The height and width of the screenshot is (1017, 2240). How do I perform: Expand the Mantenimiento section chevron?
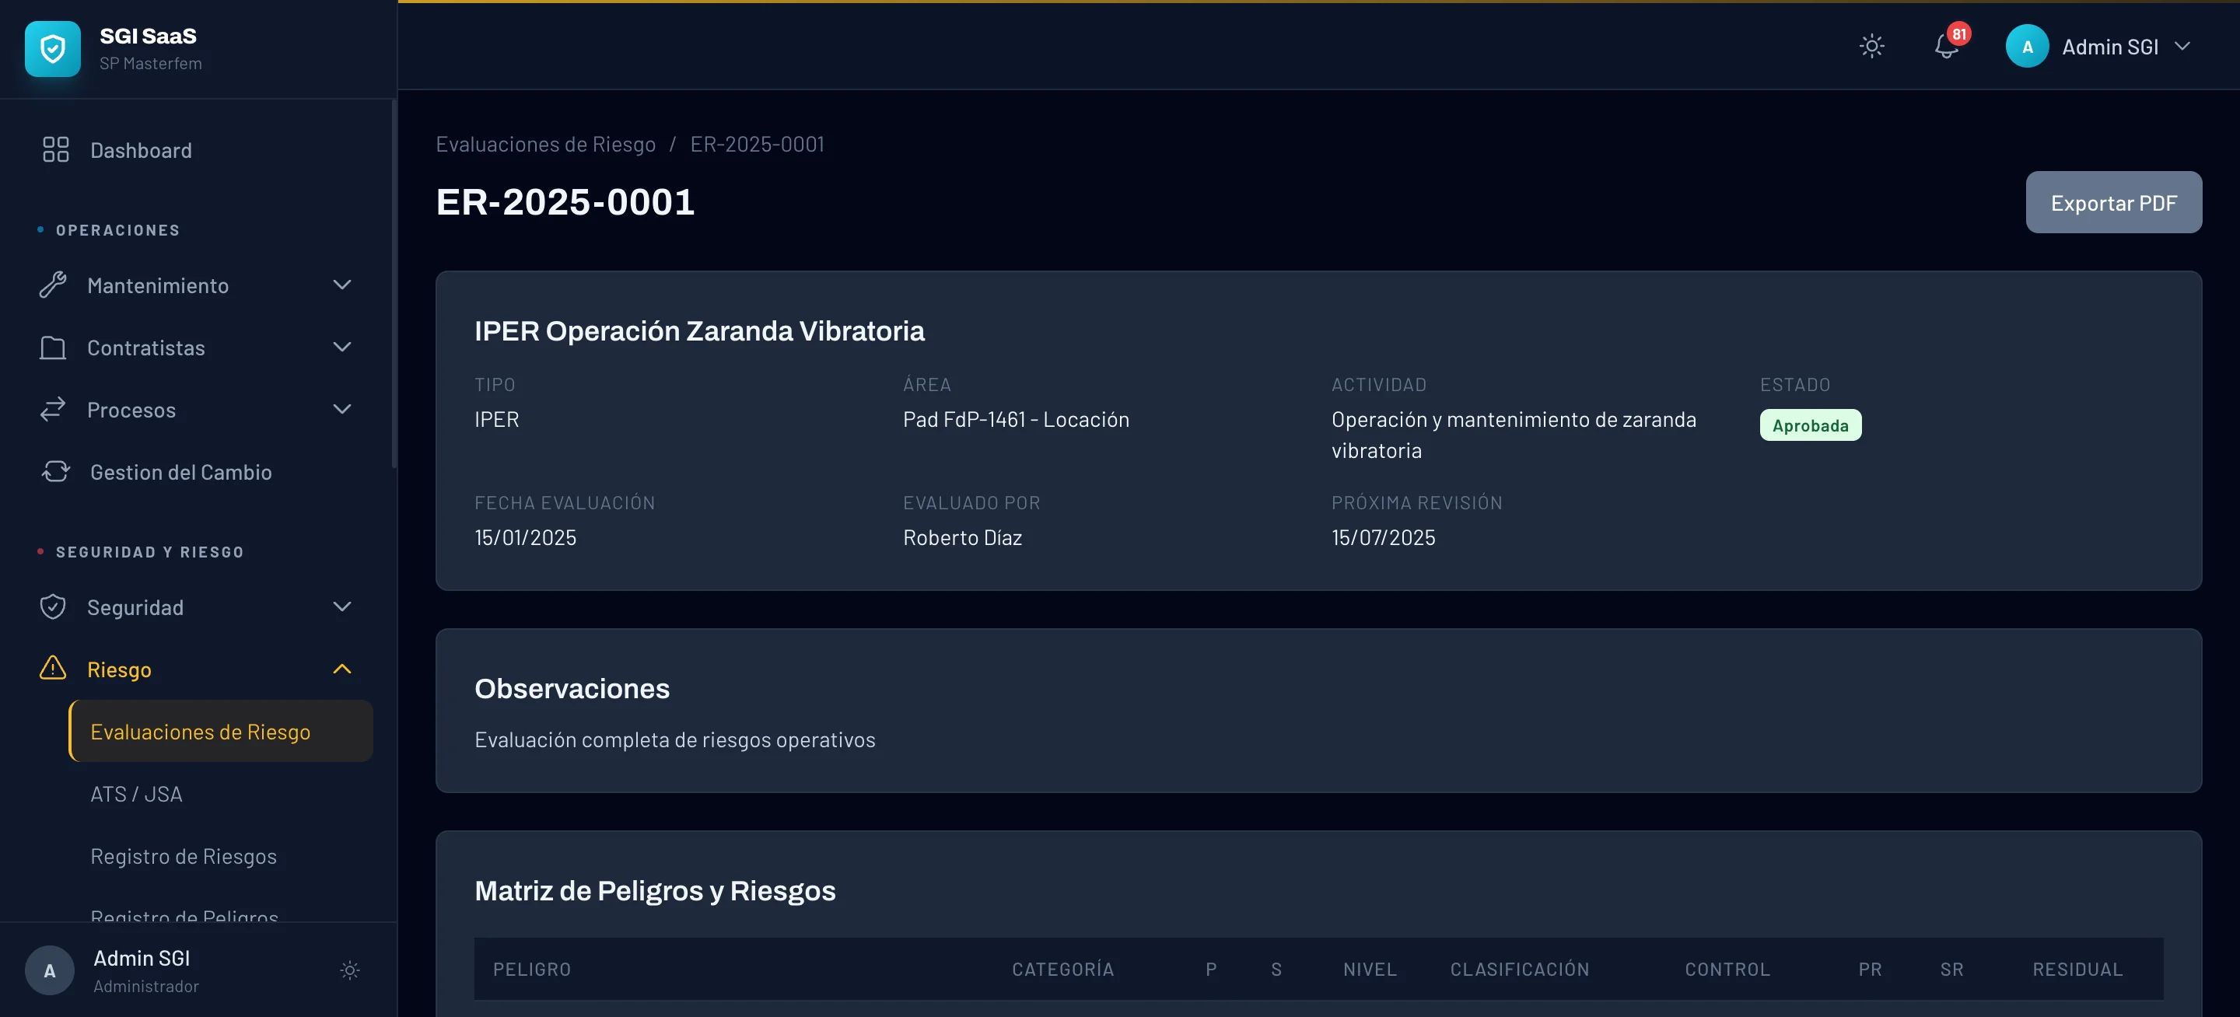point(341,285)
